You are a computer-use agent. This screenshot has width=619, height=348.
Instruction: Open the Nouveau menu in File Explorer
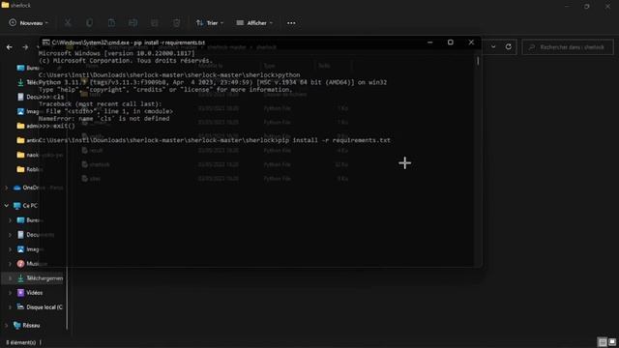29,23
